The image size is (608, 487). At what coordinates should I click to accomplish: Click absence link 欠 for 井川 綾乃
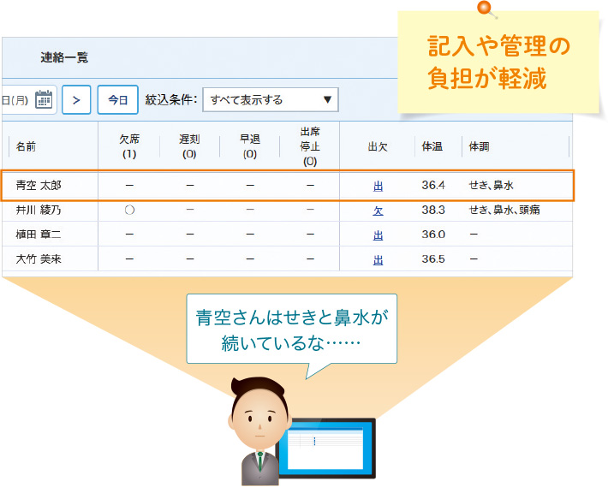pyautogui.click(x=378, y=211)
